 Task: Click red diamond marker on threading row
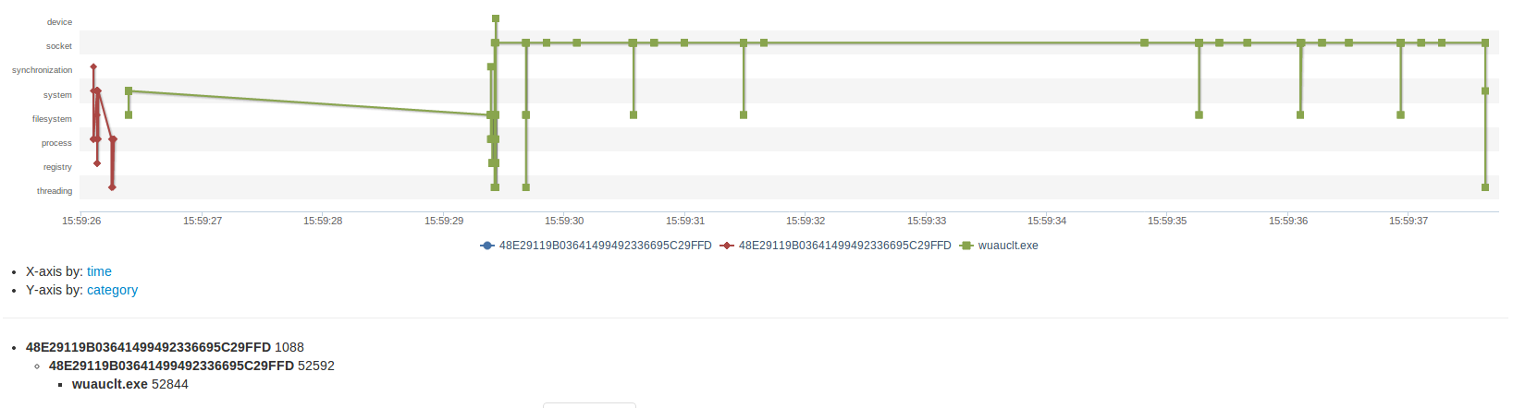coord(112,187)
